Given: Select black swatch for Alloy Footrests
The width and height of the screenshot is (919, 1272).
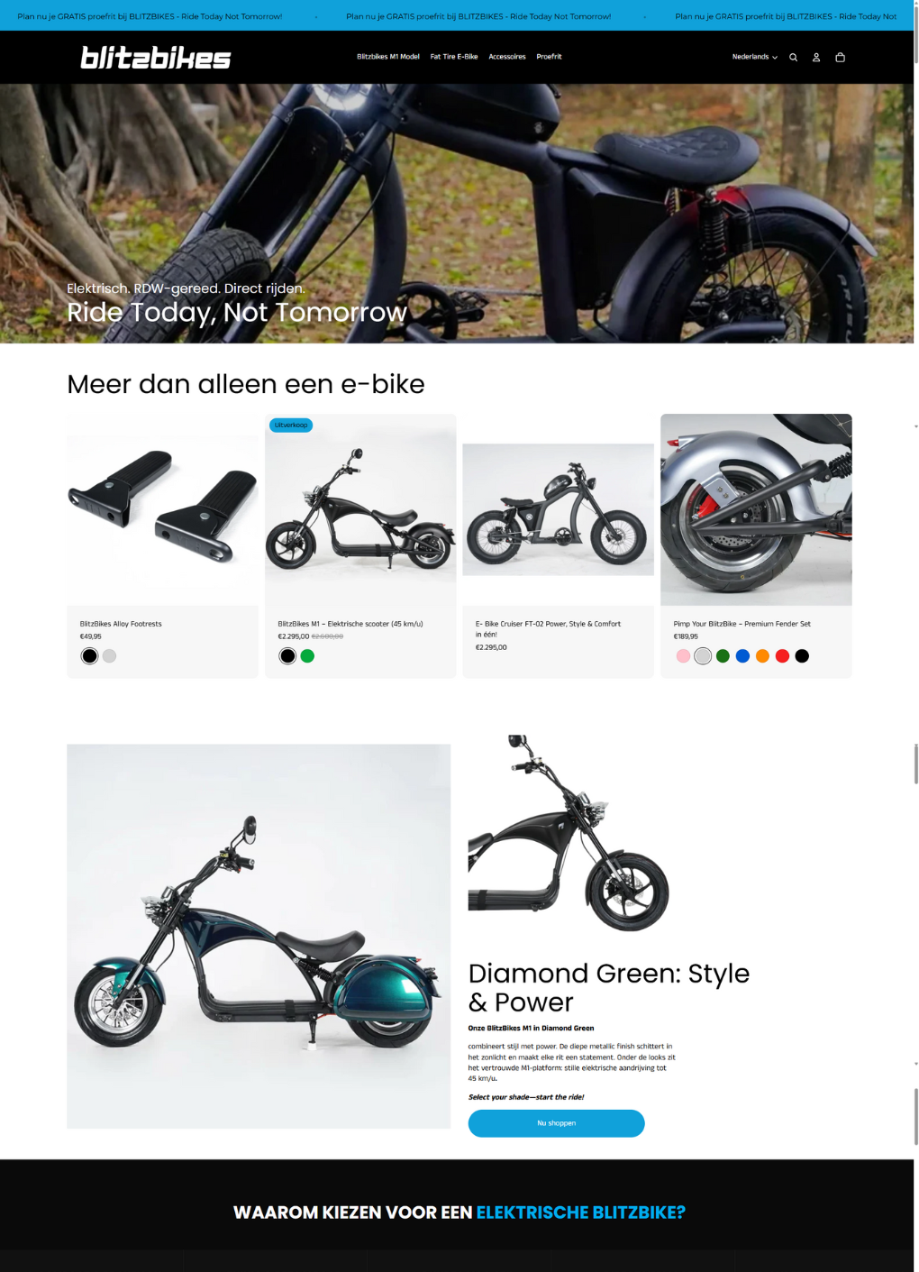Looking at the screenshot, I should (89, 656).
